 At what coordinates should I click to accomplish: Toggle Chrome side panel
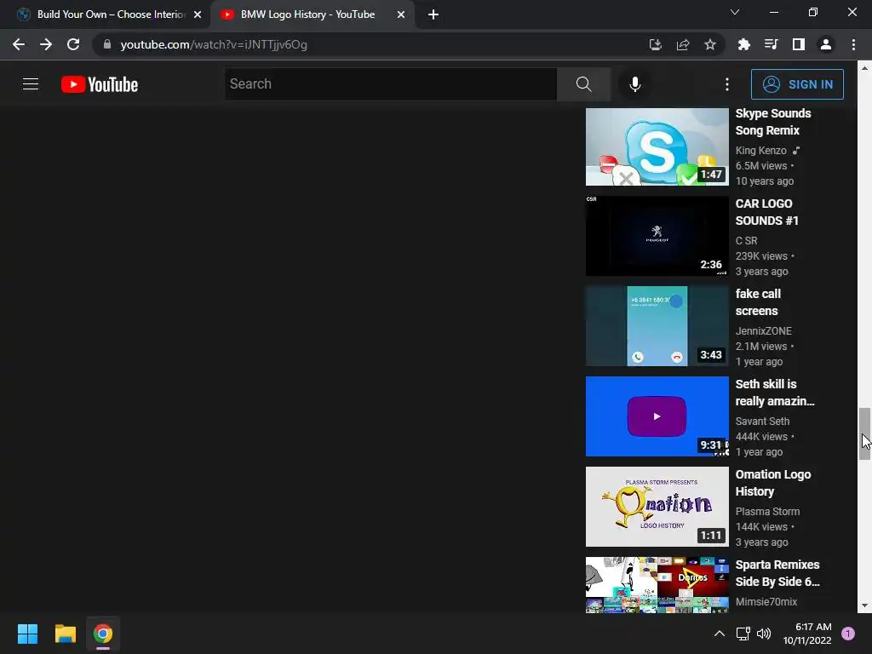coord(799,44)
